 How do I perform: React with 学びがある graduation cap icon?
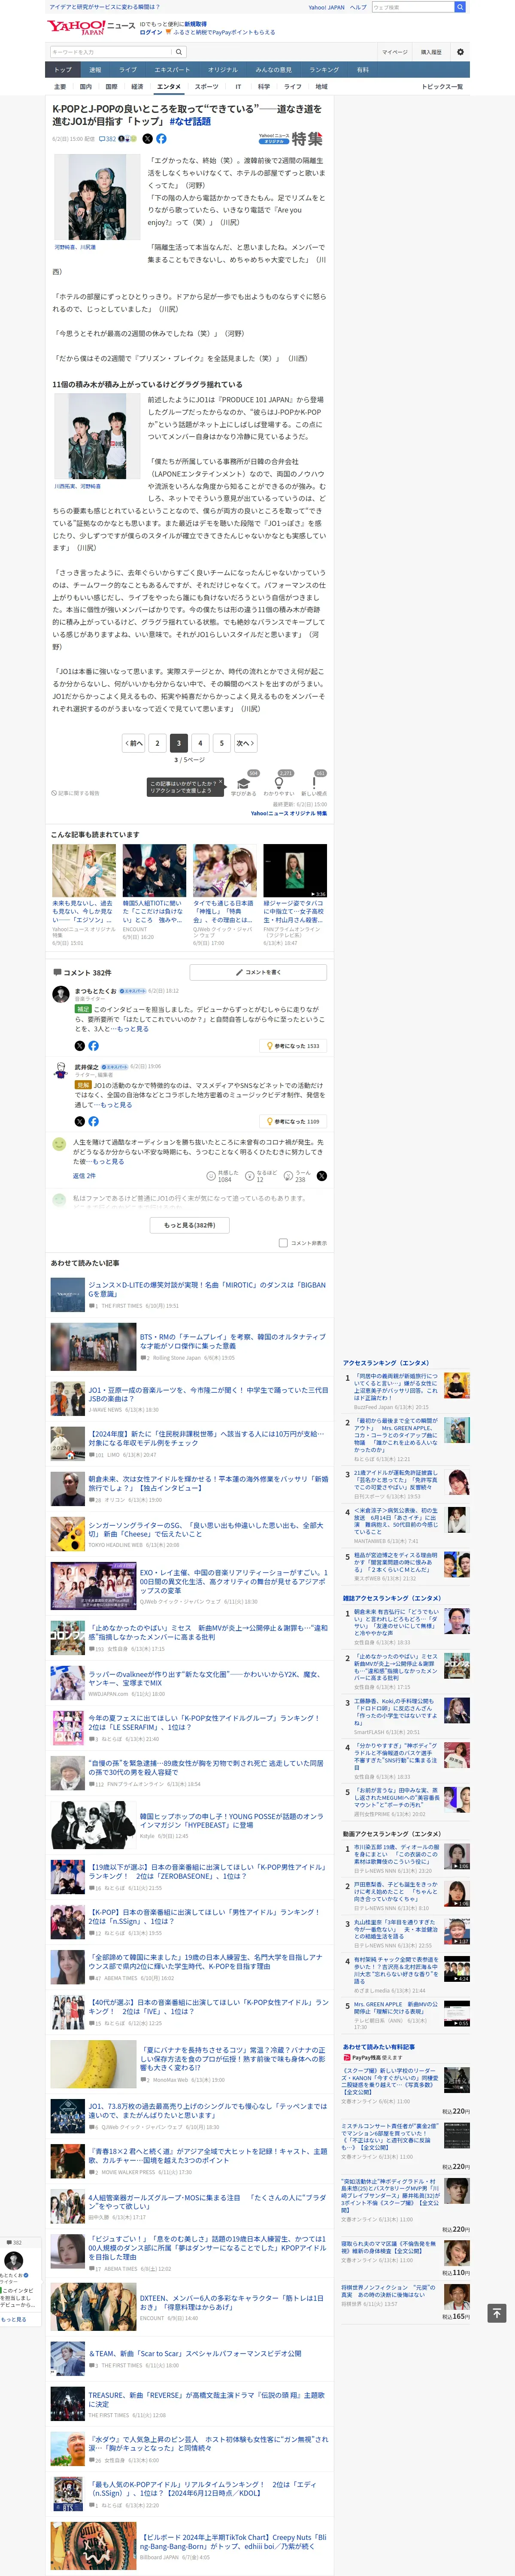[243, 785]
